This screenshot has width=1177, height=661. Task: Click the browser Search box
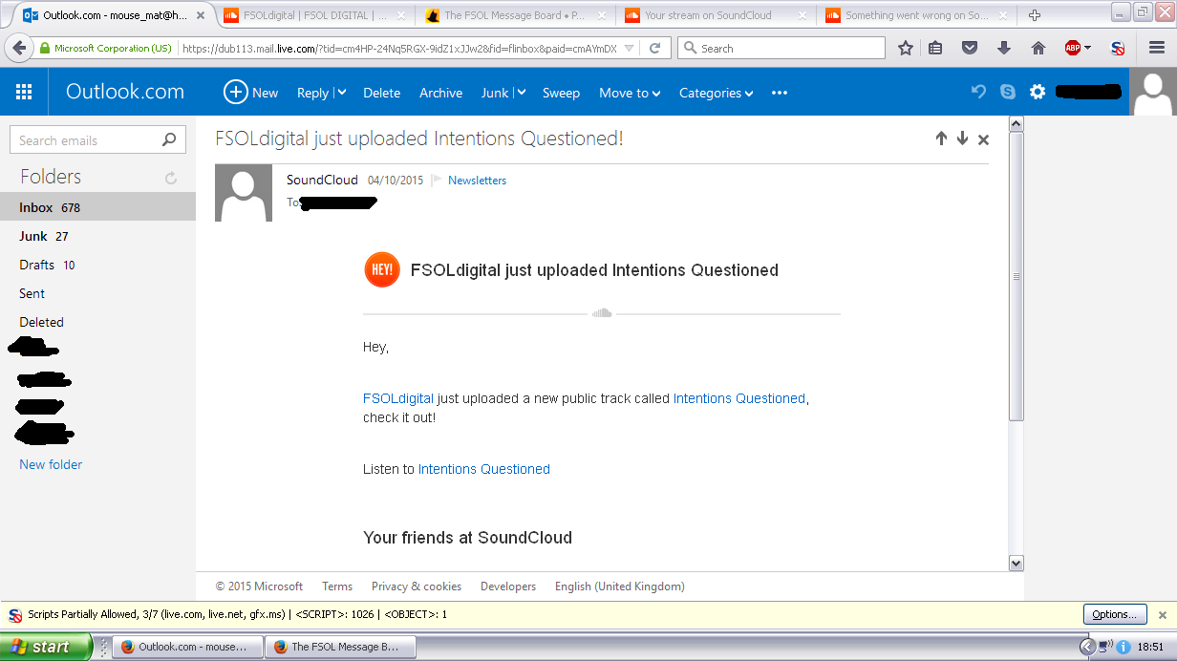click(x=781, y=48)
